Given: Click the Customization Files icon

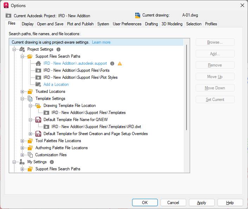Looking at the screenshot, I should 30,155.
